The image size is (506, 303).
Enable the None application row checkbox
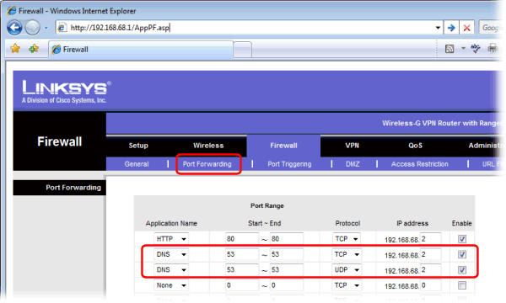(462, 285)
